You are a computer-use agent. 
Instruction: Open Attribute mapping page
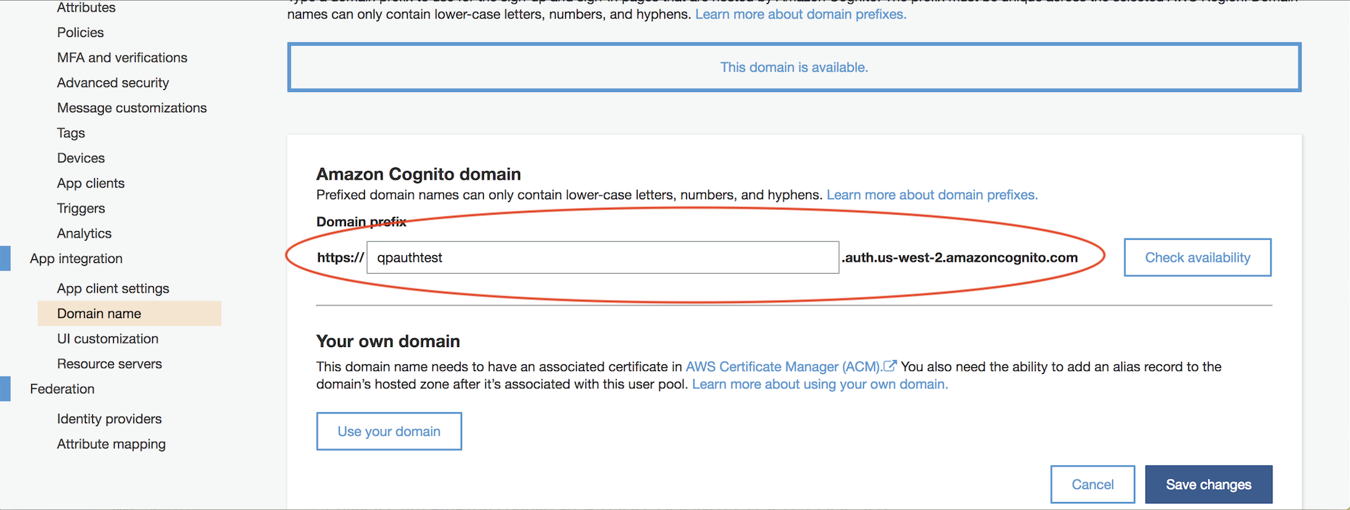point(111,444)
